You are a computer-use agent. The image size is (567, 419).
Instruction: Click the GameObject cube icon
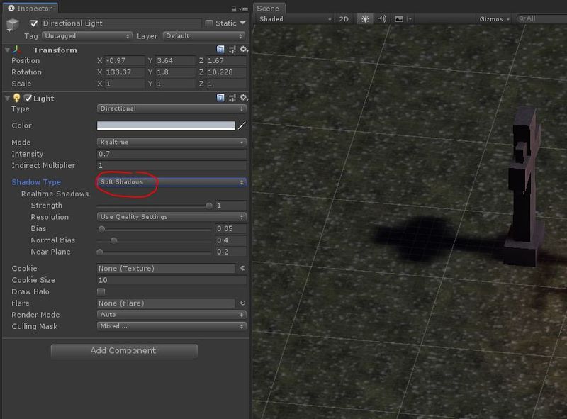click(x=13, y=25)
